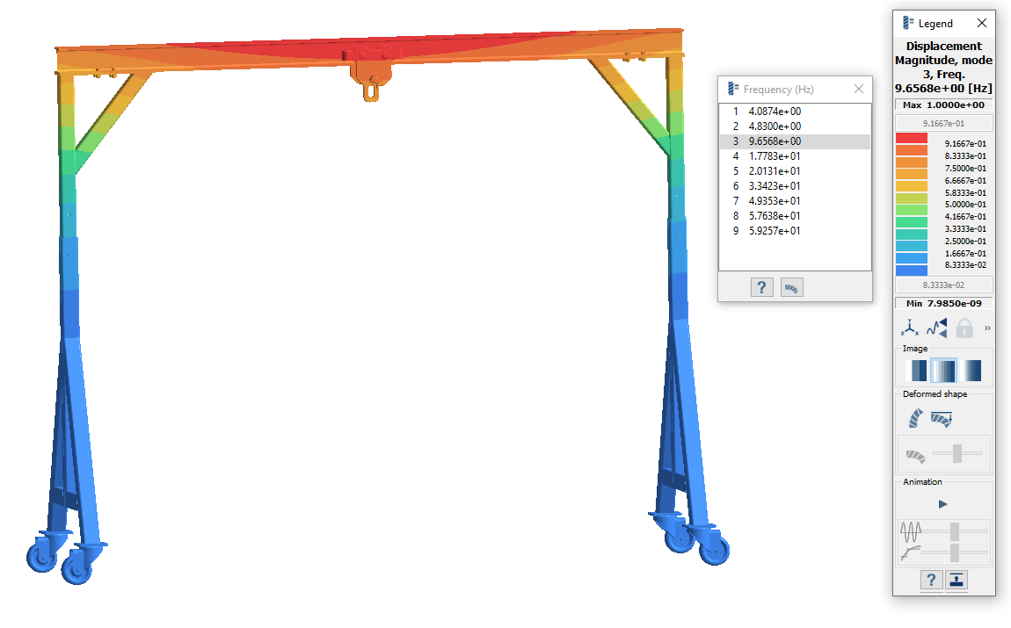
Task: Click the deformed shape curved bar icon
Action: click(915, 419)
